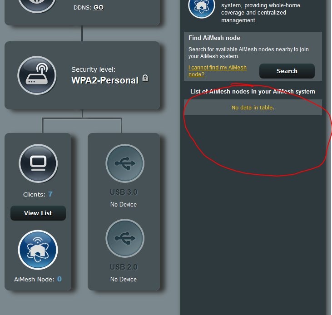The image size is (332, 315).
Task: Click the USB 2.0 label
Action: coord(124,267)
